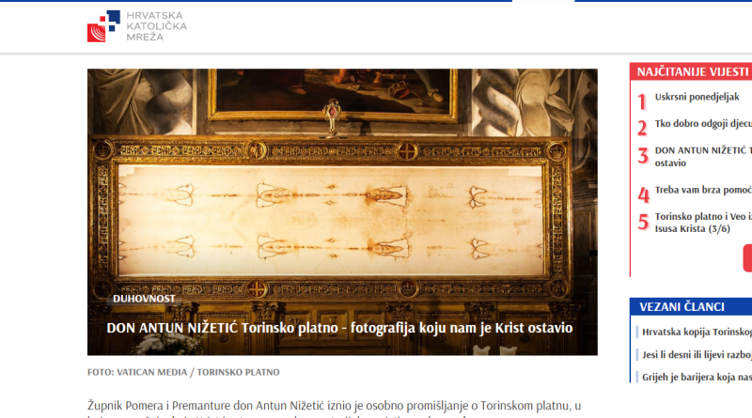Open the Shroud of Turin article image
This screenshot has width=752, height=418.
342,212
